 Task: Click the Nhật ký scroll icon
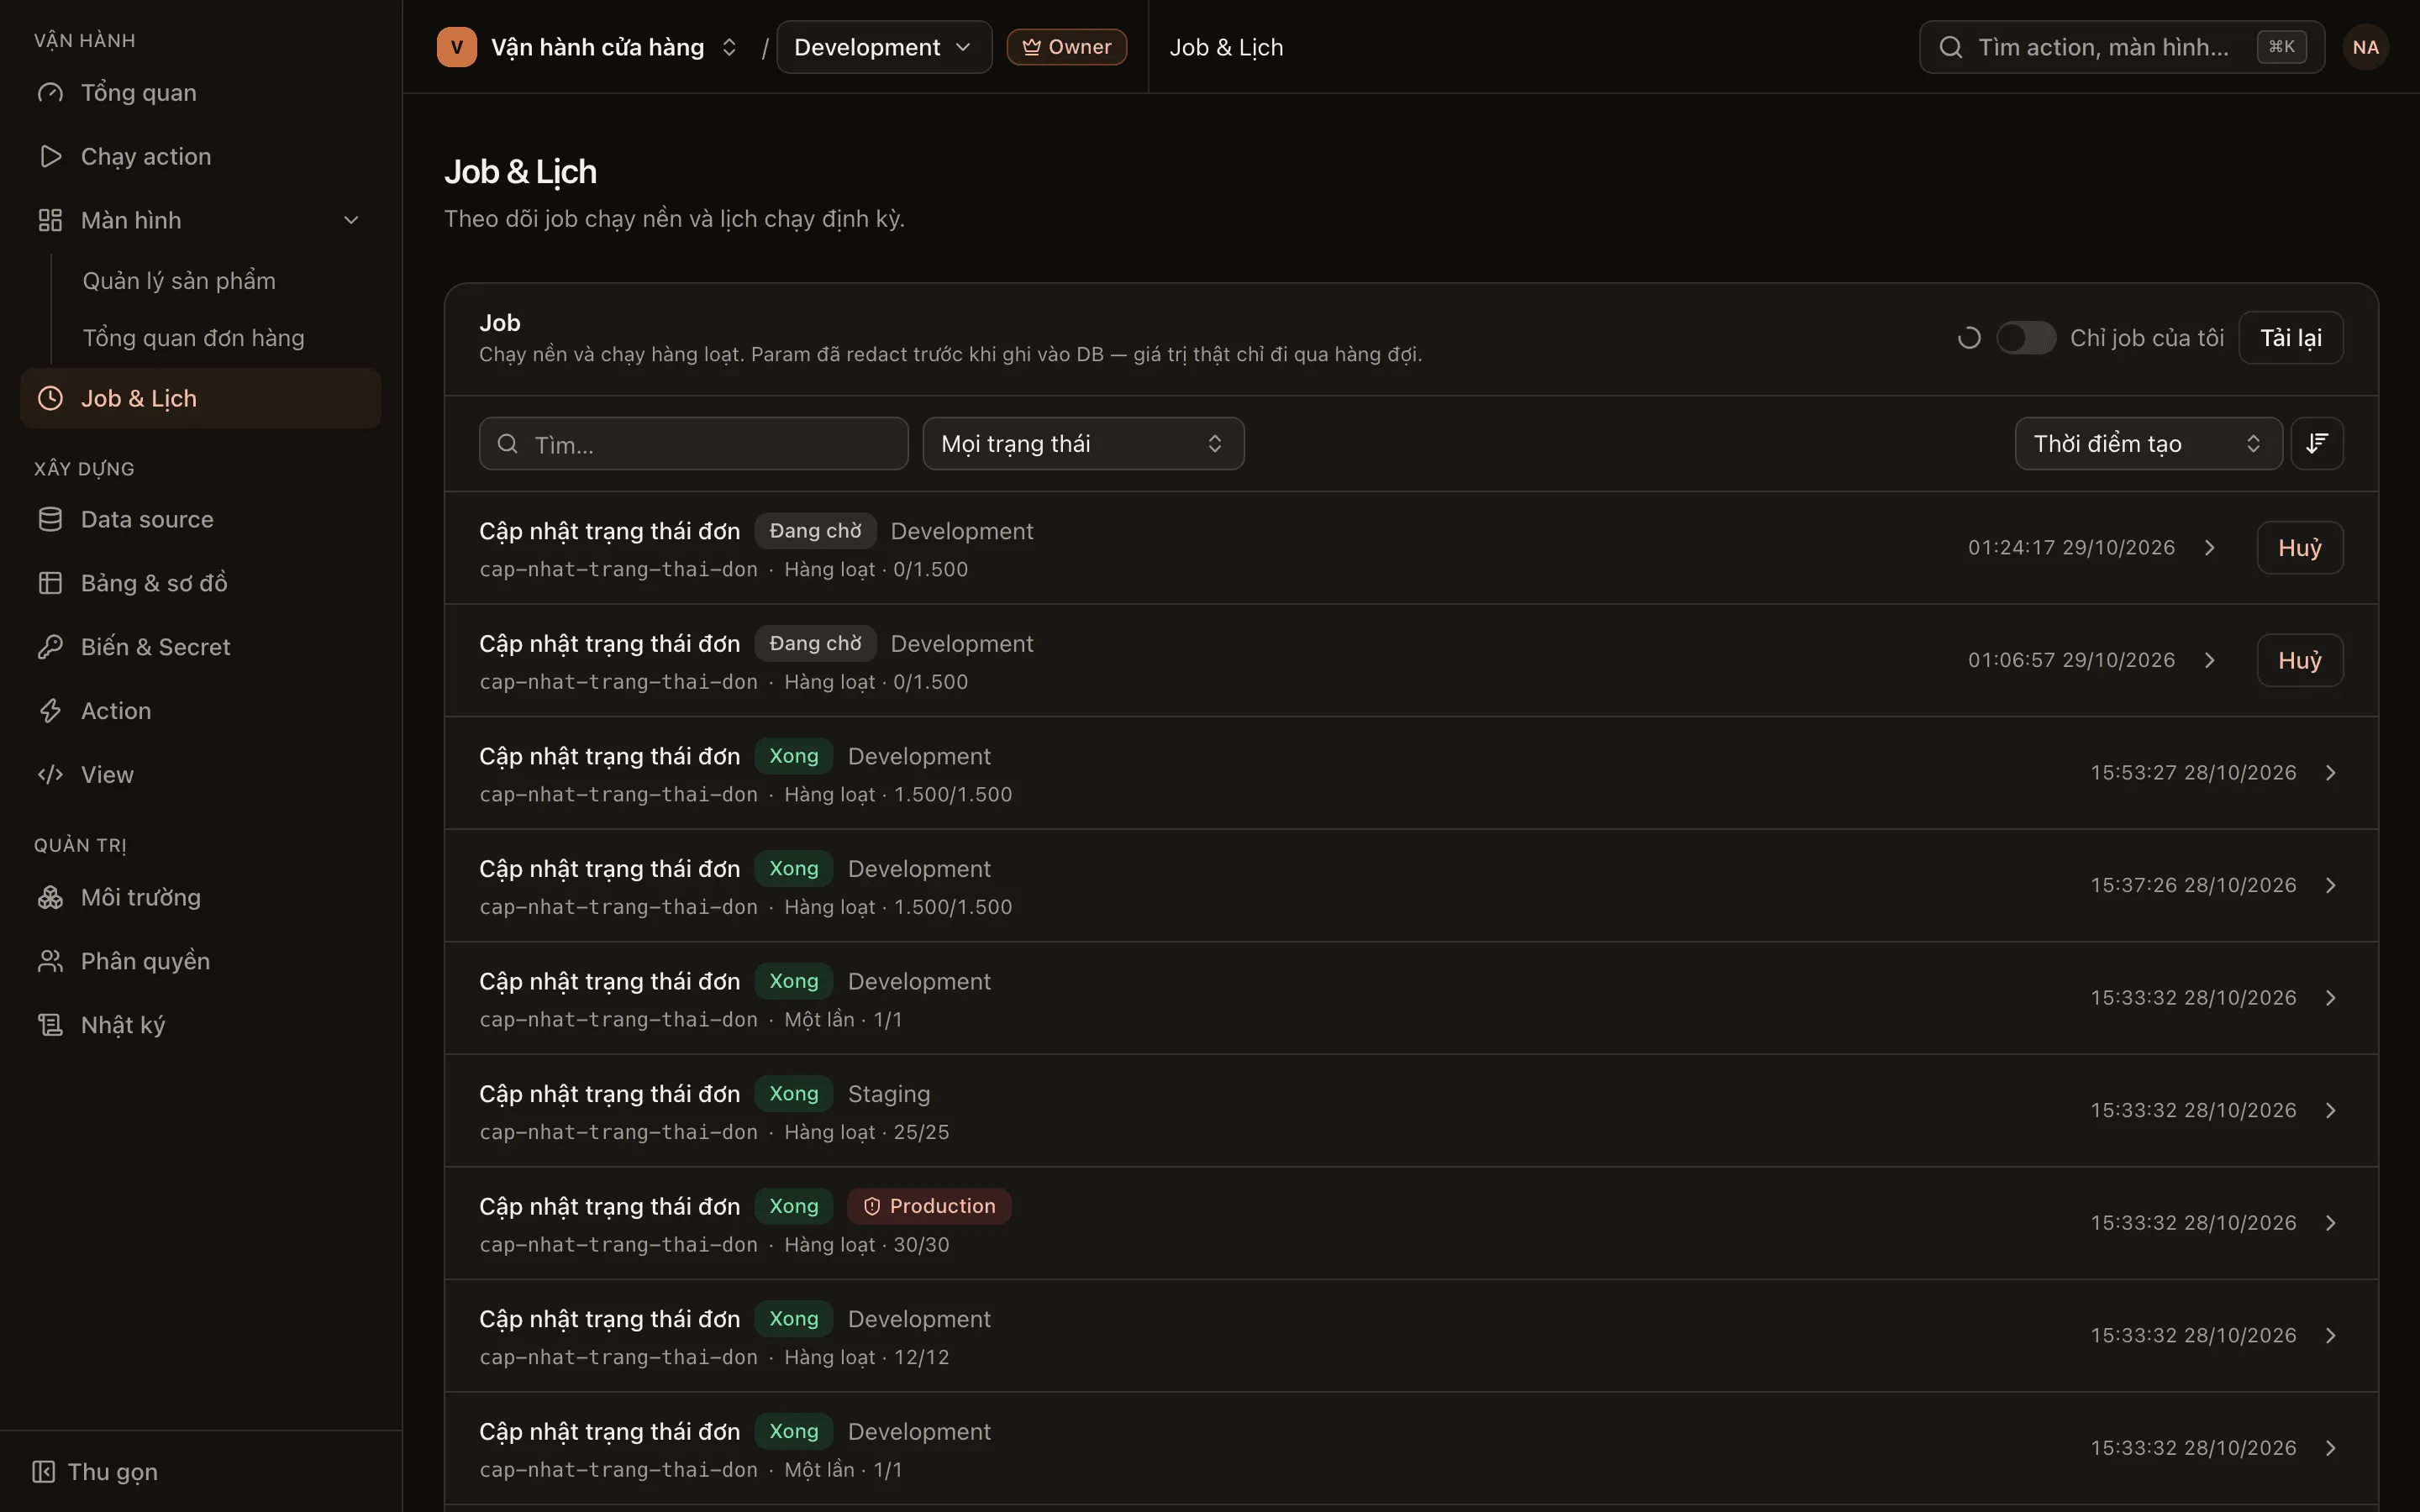point(50,1025)
